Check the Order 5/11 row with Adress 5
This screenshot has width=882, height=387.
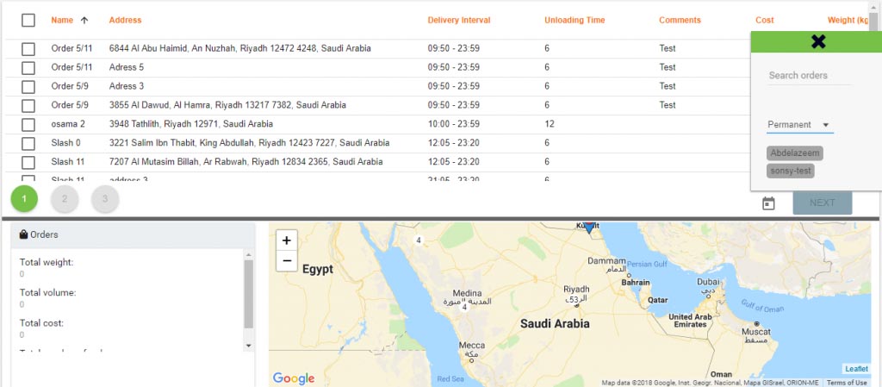tap(28, 68)
